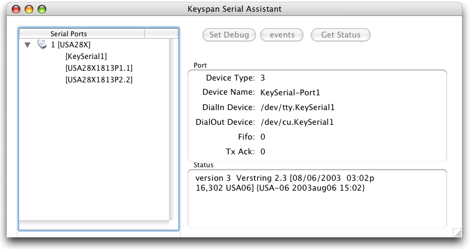Select the [USA28X1813P2.2] port entry

99,79
